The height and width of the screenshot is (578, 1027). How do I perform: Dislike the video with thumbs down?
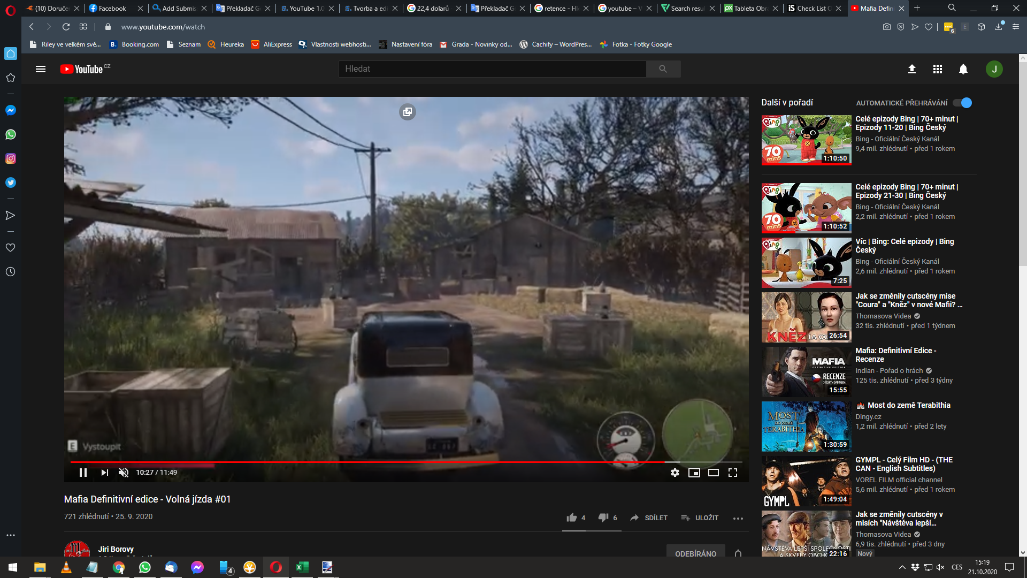[x=608, y=518]
